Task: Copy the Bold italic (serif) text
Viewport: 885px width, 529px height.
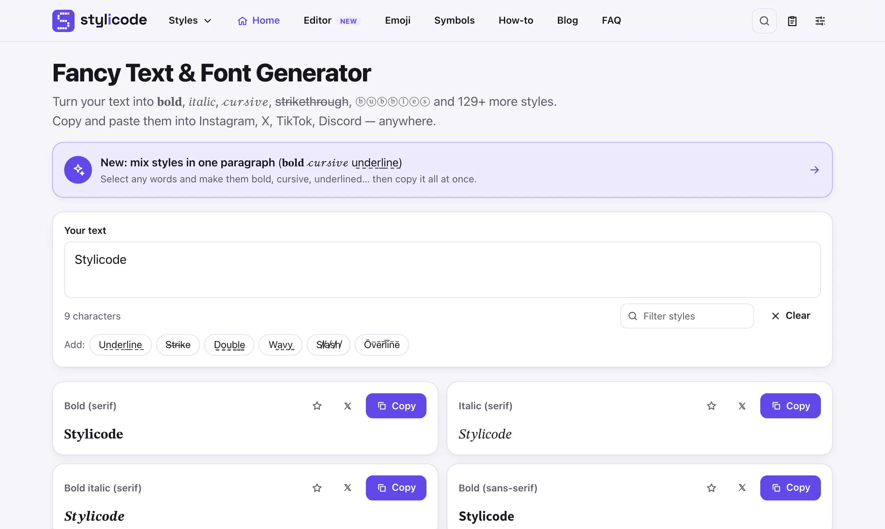Action: coord(396,488)
